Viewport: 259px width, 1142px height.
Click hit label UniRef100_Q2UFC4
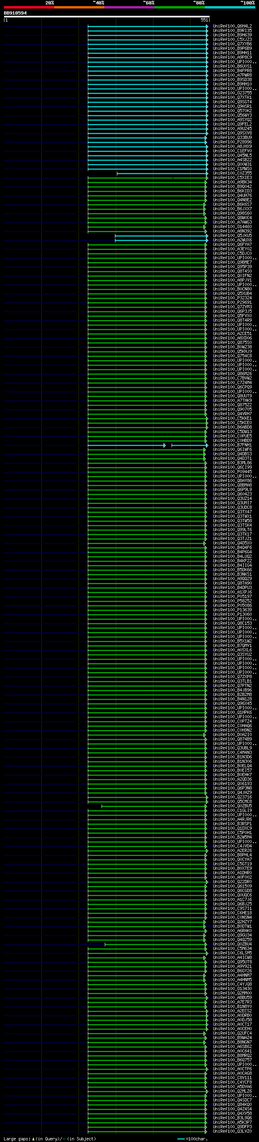point(232,1033)
